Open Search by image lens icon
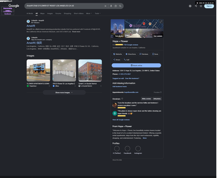Image resolution: width=219 pixels, height=178 pixels. (x=116, y=6)
